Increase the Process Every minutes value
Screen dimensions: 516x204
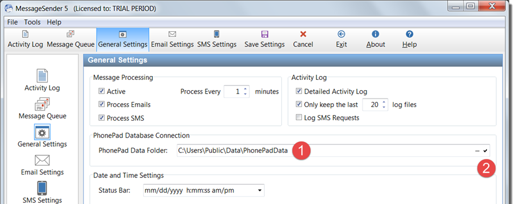pyautogui.click(x=245, y=89)
